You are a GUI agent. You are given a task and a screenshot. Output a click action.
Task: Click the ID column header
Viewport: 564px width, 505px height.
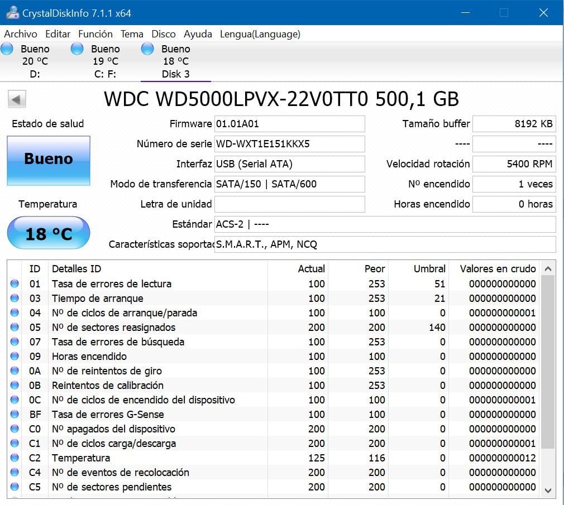35,269
